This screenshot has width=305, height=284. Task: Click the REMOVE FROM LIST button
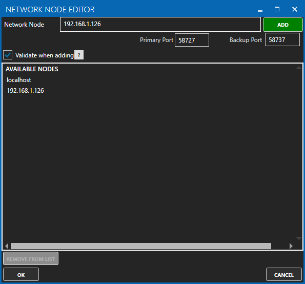click(x=31, y=258)
